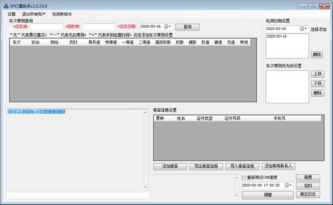Click inside the seat priority list box
The image size is (333, 205).
287,87
